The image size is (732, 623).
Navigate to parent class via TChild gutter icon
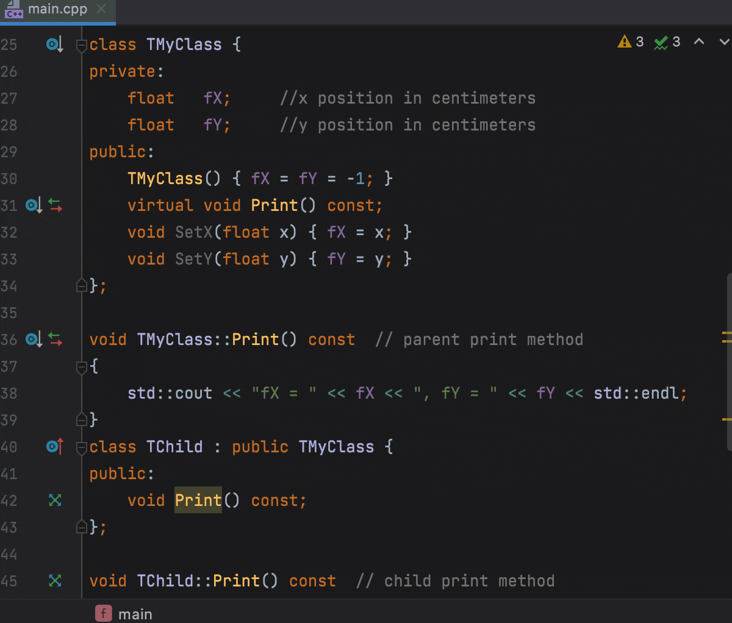click(x=54, y=446)
